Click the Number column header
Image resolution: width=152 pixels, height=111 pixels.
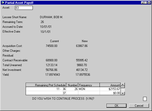tap(72, 85)
